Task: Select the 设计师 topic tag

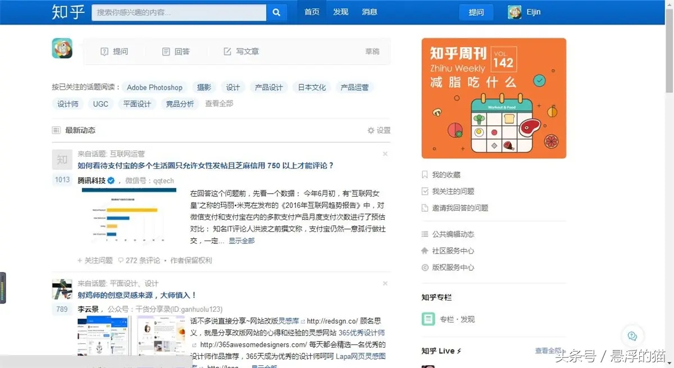Action: pos(68,104)
